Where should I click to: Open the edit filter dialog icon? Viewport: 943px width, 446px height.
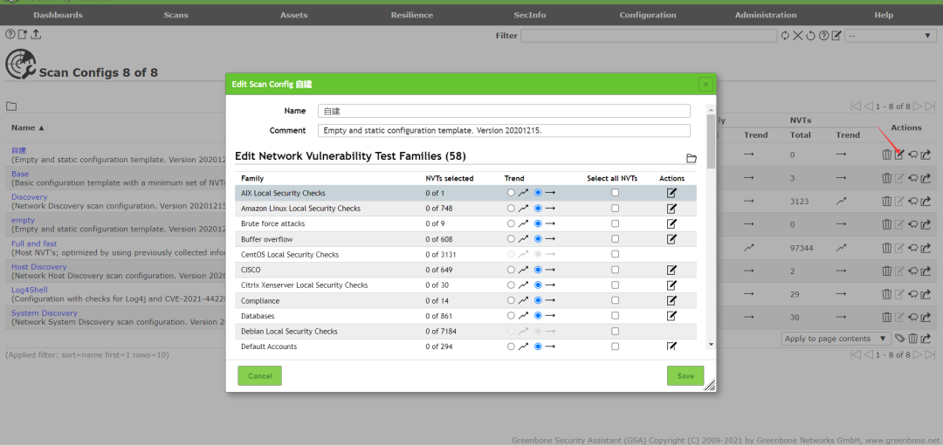(x=836, y=36)
